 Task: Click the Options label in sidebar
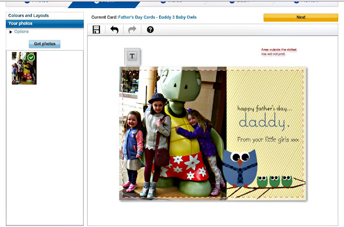pos(21,32)
